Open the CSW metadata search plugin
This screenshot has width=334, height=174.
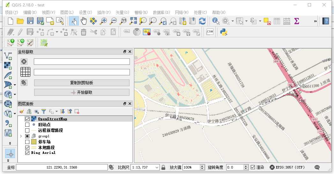(210, 32)
